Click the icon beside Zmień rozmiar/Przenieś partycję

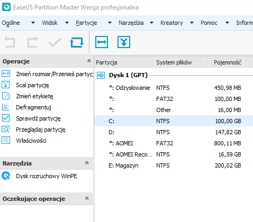click(6, 73)
